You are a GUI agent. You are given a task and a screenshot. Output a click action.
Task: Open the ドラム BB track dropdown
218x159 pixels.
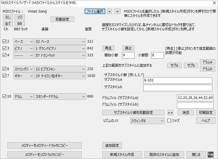tap(24, 96)
